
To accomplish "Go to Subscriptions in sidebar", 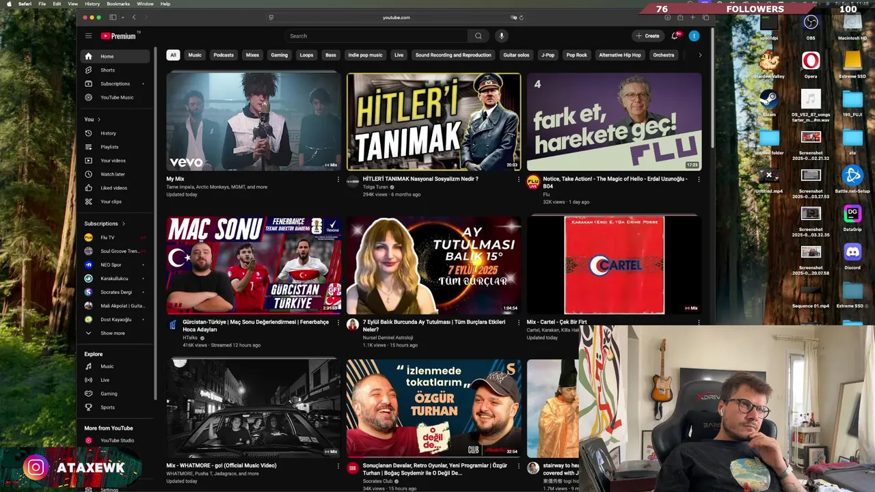I will coord(116,83).
